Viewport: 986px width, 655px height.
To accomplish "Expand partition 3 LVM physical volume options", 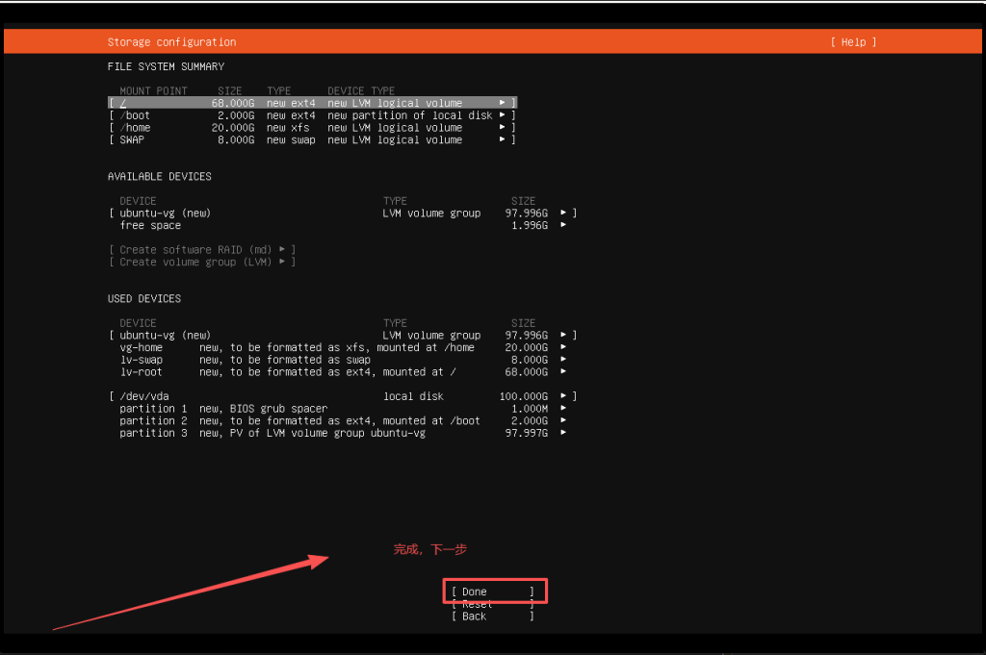I will (562, 433).
